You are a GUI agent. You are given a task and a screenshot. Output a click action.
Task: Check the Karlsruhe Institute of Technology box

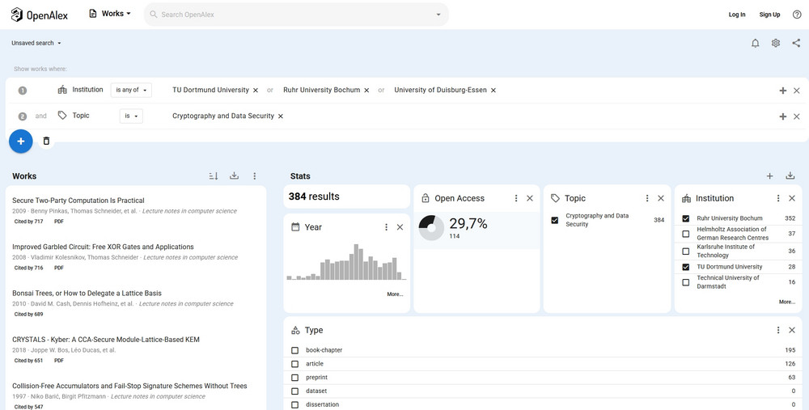click(x=686, y=251)
